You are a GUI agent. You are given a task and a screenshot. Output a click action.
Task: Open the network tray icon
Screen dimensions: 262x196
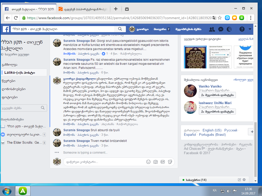pyautogui.click(x=222, y=191)
